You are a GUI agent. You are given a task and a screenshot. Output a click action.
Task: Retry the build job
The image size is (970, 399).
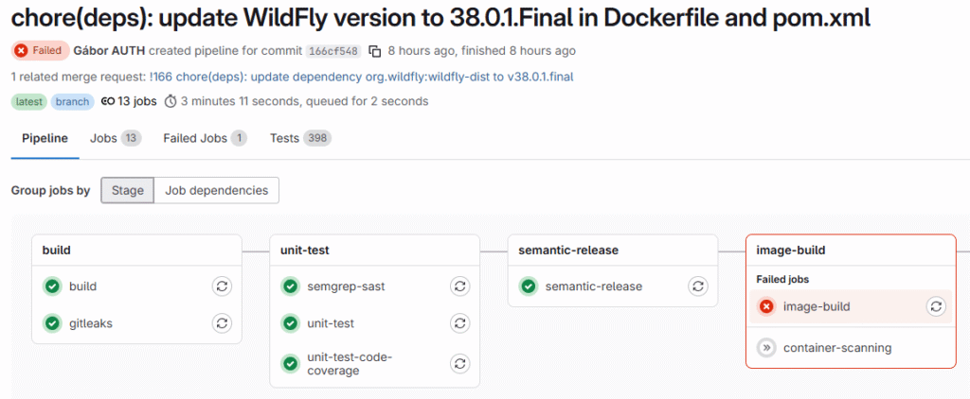tap(222, 286)
